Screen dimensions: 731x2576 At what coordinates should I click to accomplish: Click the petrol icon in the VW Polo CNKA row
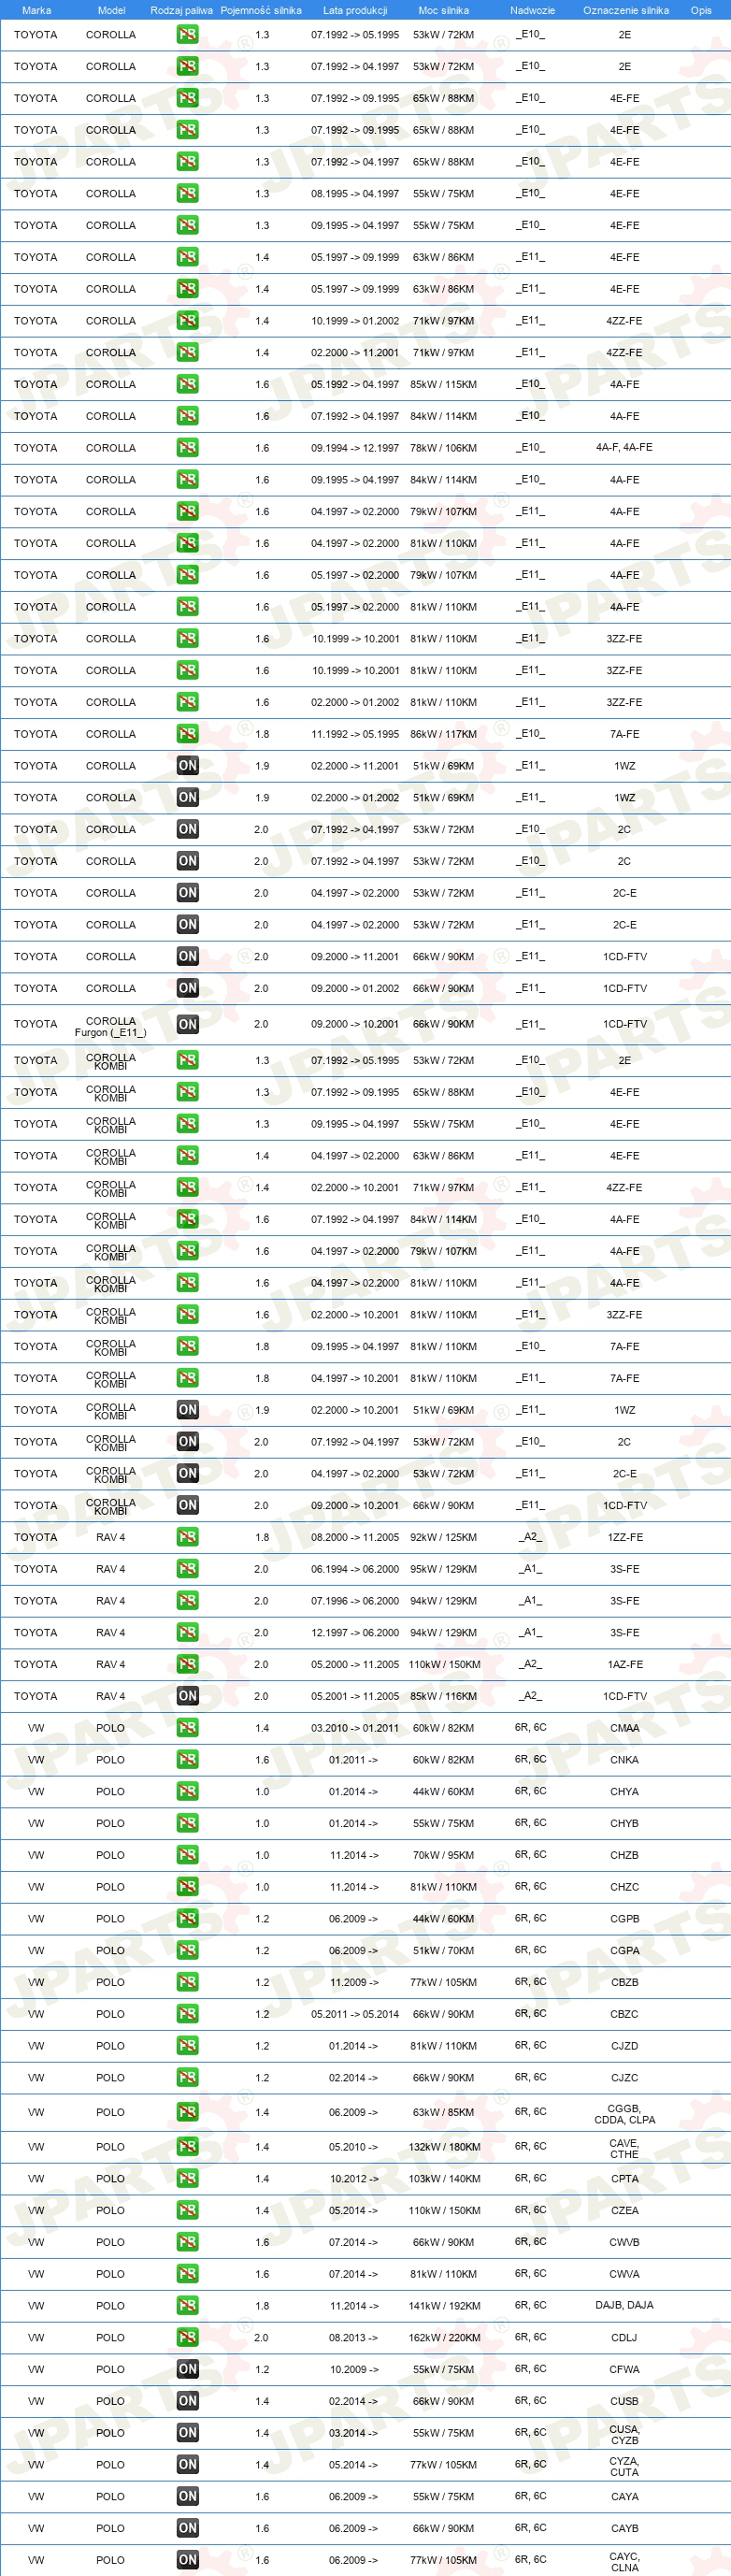coord(187,1760)
